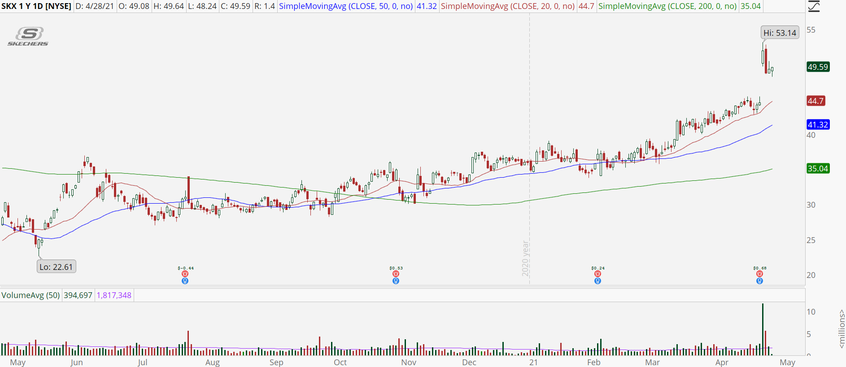Click the <millions> label on volume axis

[842, 328]
